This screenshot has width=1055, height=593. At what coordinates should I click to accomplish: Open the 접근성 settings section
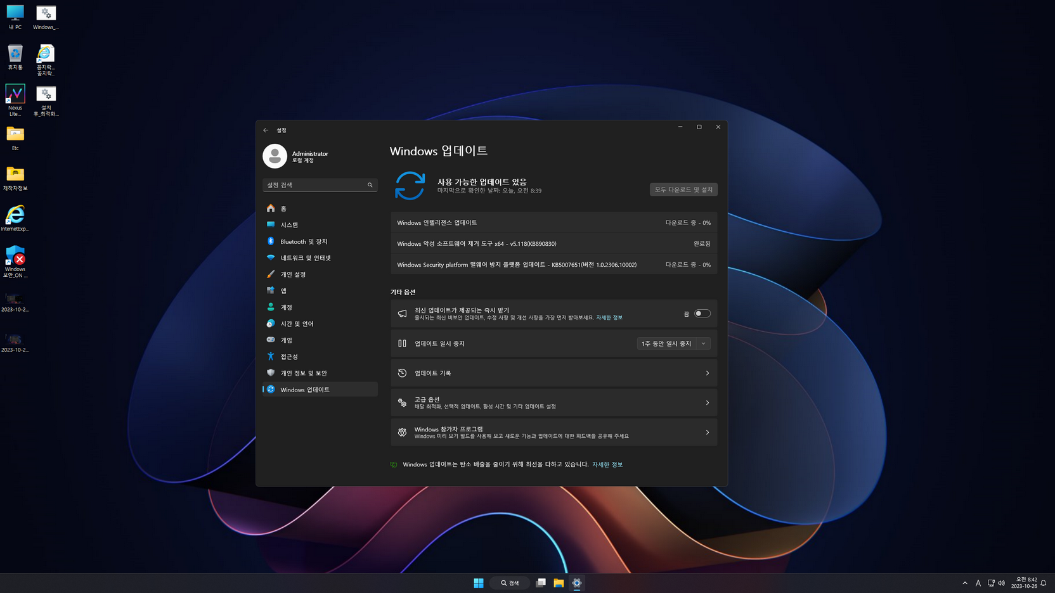pyautogui.click(x=320, y=357)
